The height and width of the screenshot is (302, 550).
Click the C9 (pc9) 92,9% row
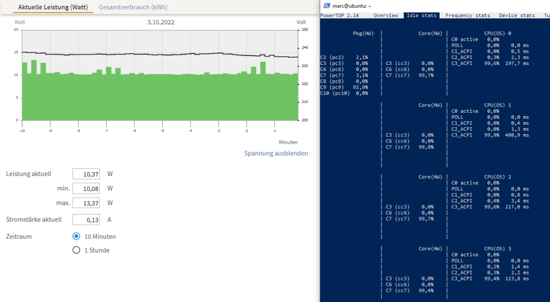tap(344, 87)
